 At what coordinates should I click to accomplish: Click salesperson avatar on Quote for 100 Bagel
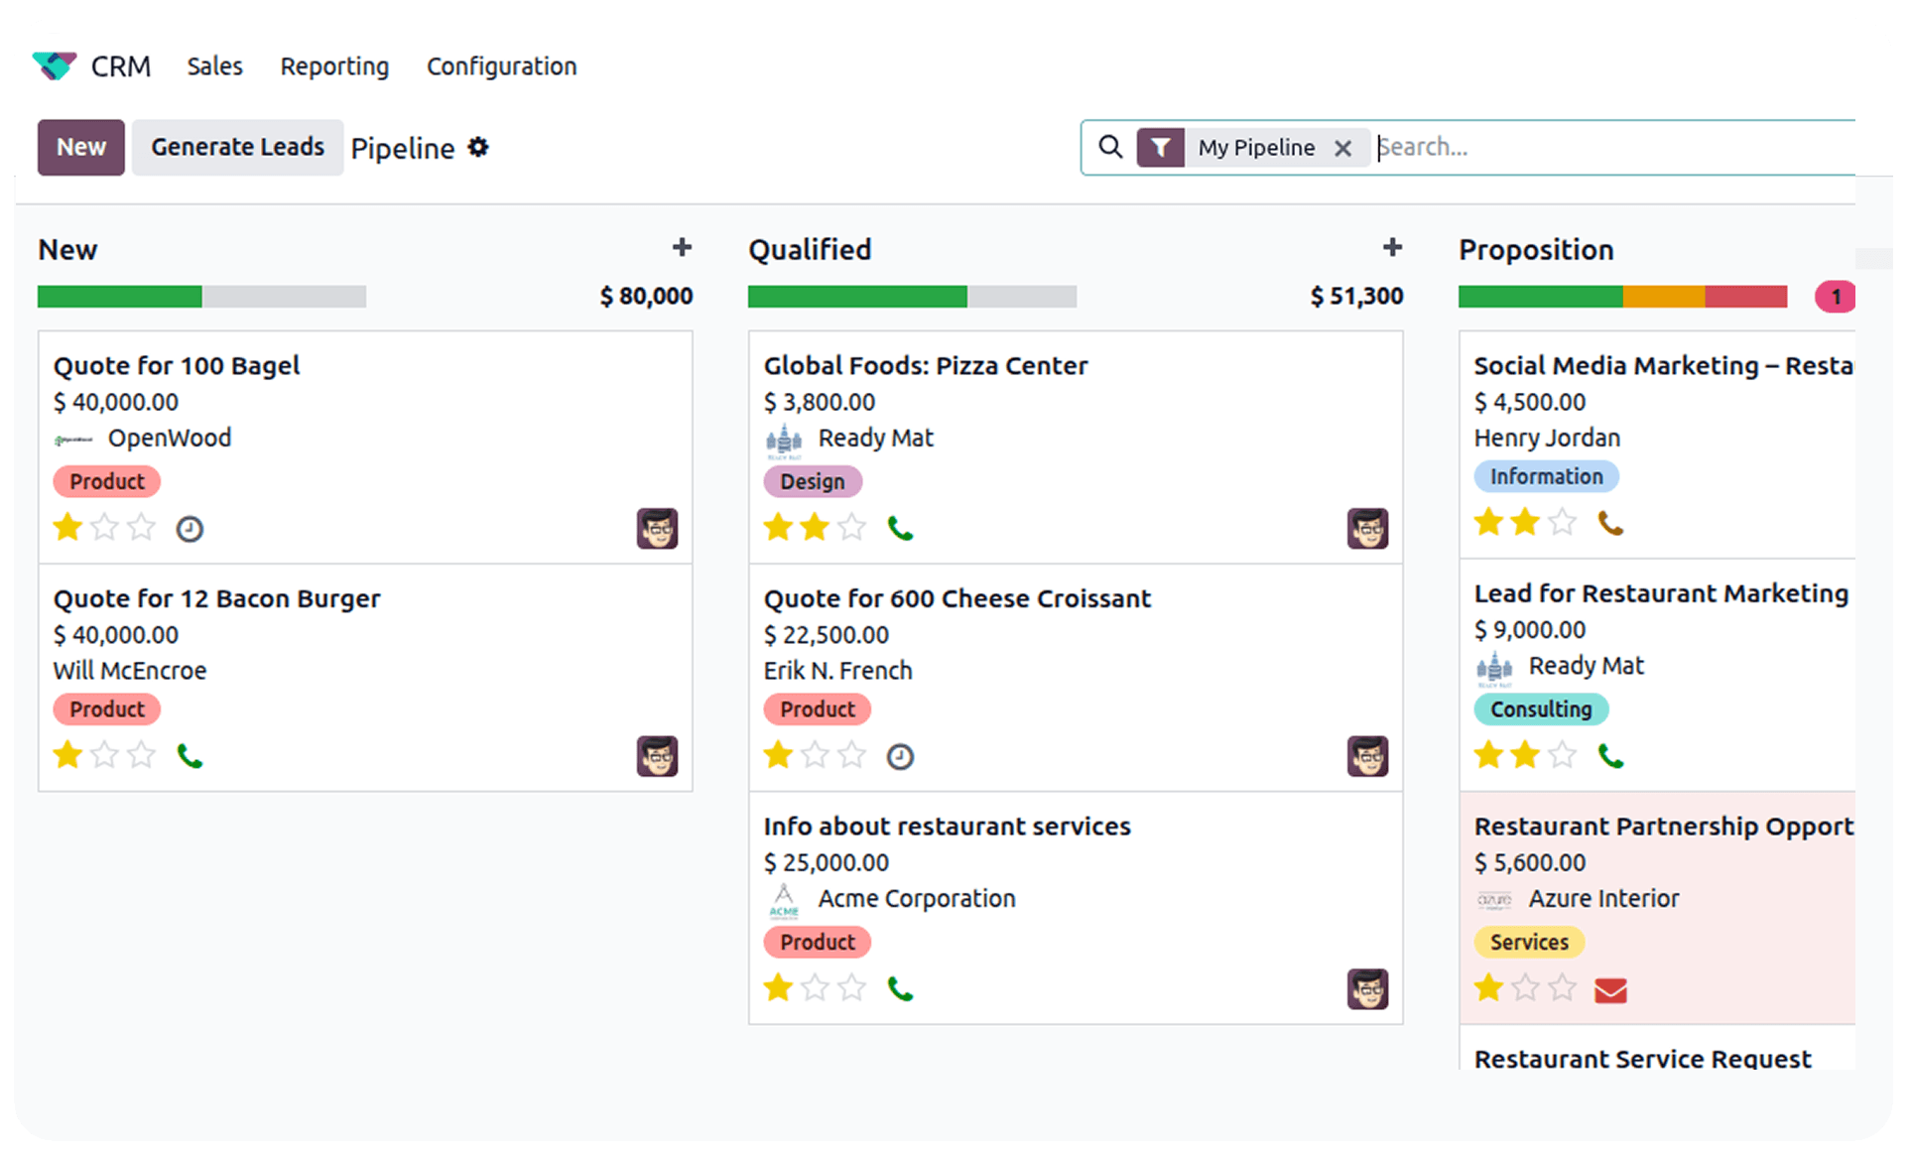coord(657,529)
